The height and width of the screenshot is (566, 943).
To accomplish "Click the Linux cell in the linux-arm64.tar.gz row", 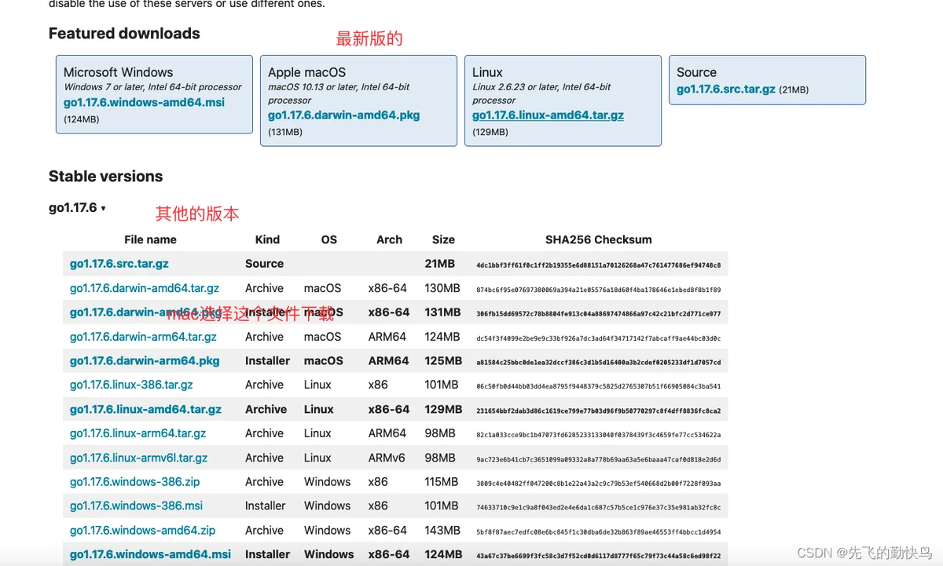I will click(317, 433).
